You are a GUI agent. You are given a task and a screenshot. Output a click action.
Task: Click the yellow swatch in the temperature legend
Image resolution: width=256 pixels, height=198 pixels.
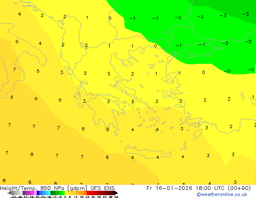tap(66, 193)
